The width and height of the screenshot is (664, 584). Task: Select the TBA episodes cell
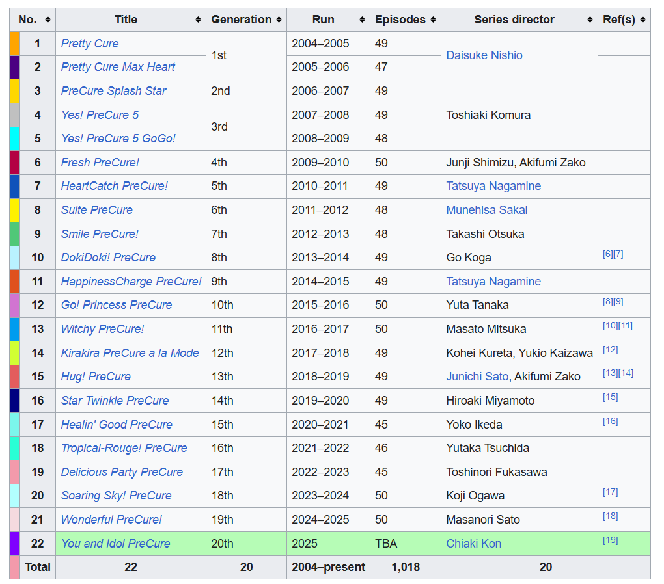pyautogui.click(x=406, y=544)
